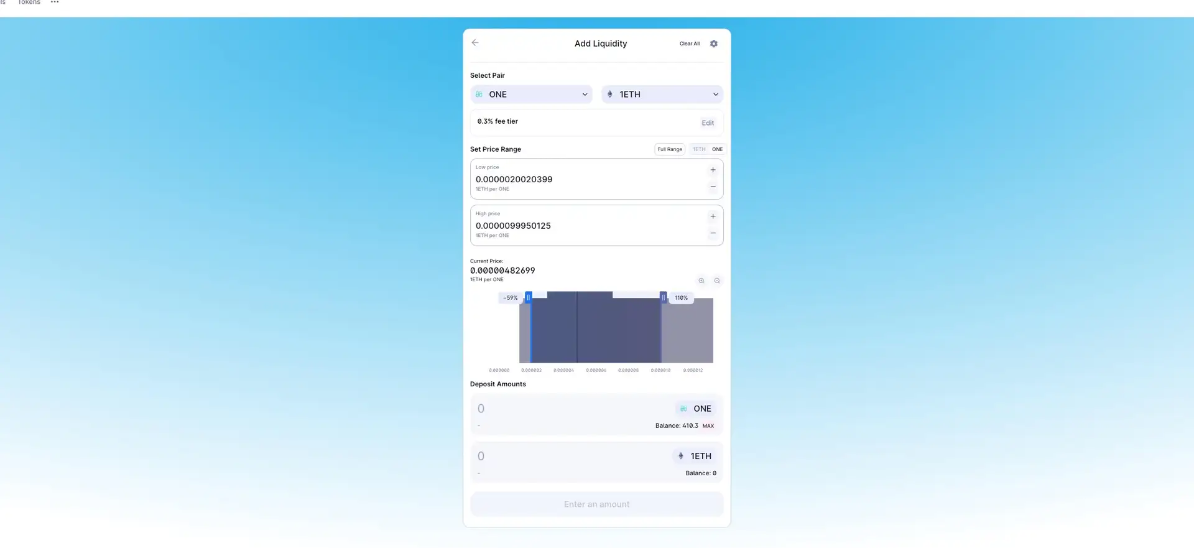This screenshot has width=1194, height=548.
Task: Click the left range handle at -59%
Action: pyautogui.click(x=528, y=297)
